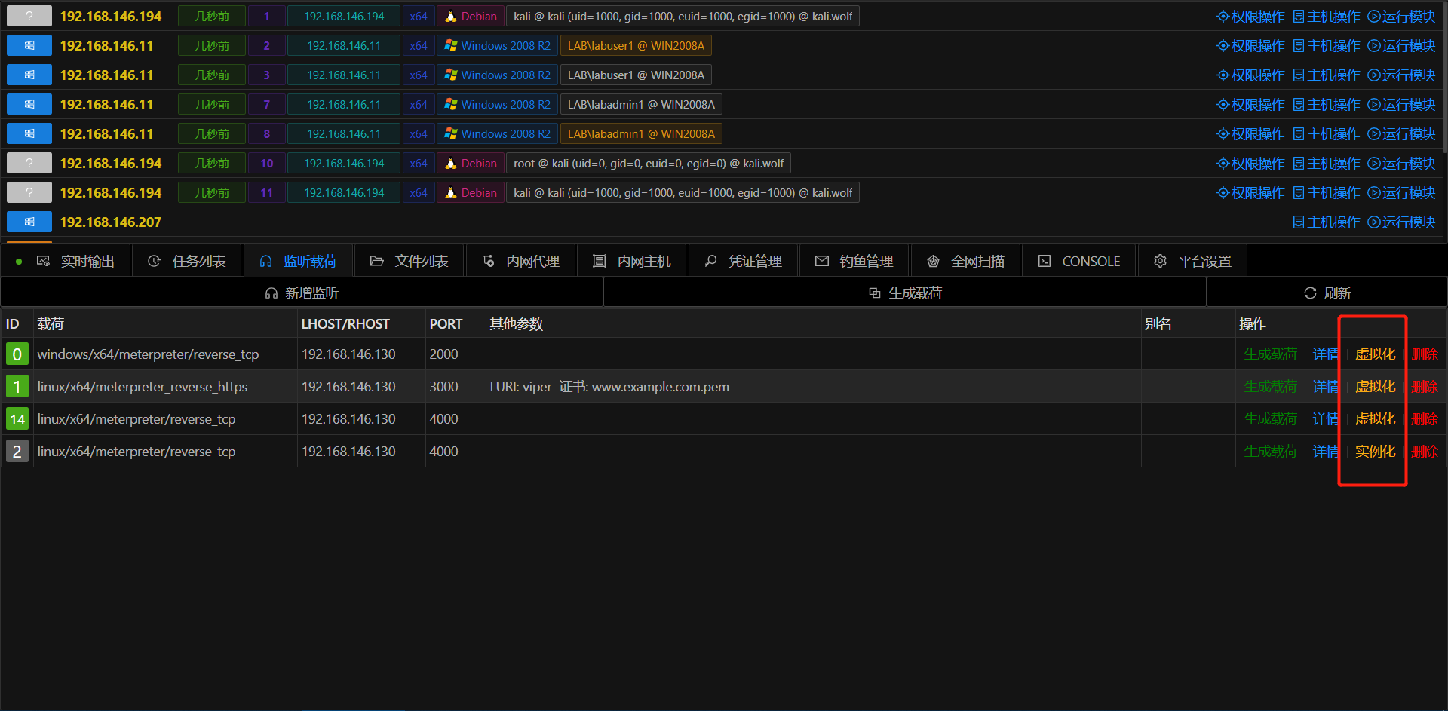Click 主机操作 for host 192.168.146.207
Image resolution: width=1448 pixels, height=711 pixels.
click(x=1326, y=222)
